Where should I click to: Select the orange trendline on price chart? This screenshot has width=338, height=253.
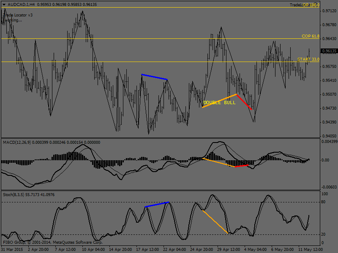coord(220,100)
